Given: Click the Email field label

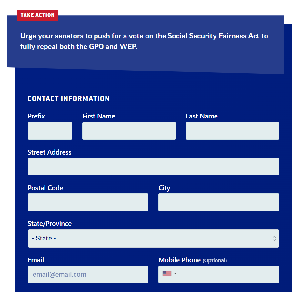Looking at the screenshot, I should pos(36,260).
